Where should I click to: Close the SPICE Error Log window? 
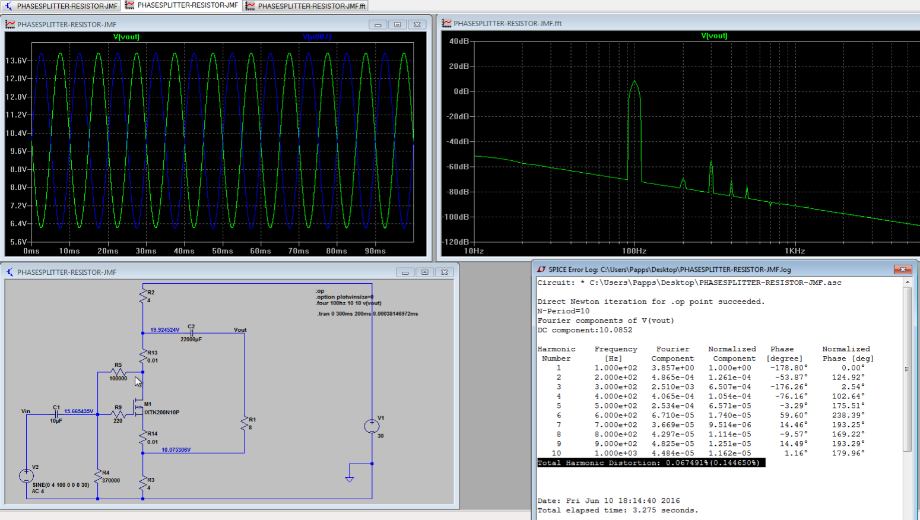903,269
